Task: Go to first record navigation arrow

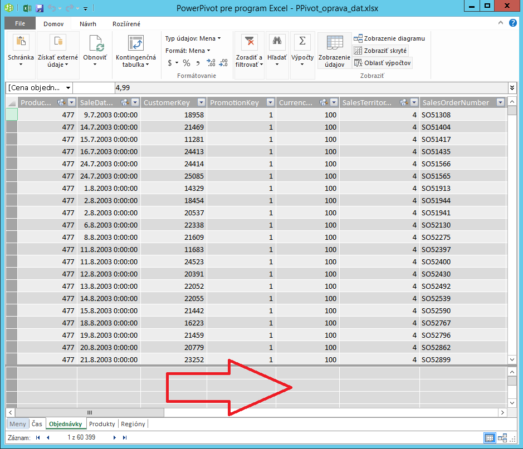Action: click(38, 438)
